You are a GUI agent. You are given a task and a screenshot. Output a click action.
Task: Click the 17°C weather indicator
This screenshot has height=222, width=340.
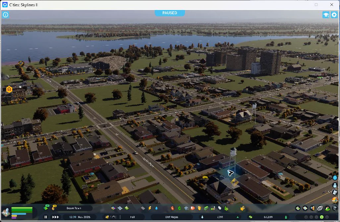tap(111, 217)
